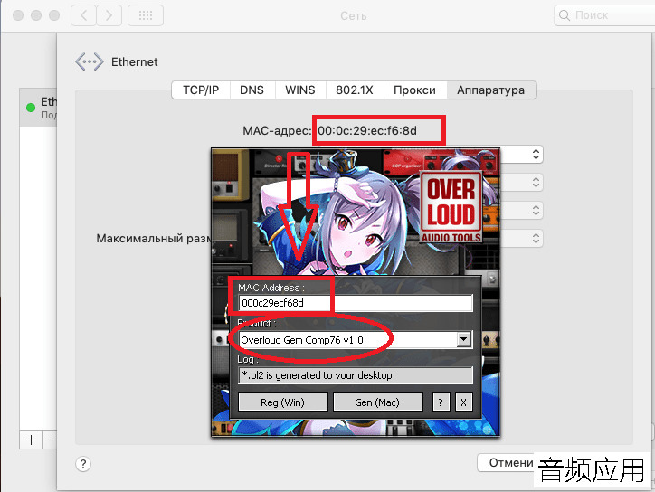Select the Ethernet service in sidebar list
This screenshot has width=655, height=492.
[x=38, y=108]
